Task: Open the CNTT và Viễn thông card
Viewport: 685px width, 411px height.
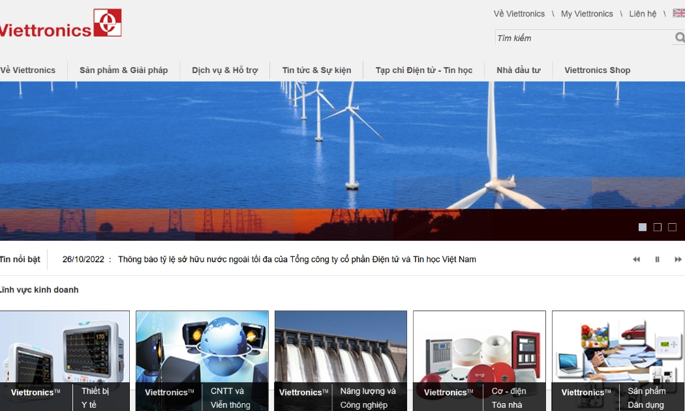Action: pos(202,361)
